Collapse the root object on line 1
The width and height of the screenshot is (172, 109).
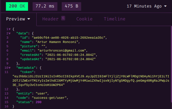10,29
